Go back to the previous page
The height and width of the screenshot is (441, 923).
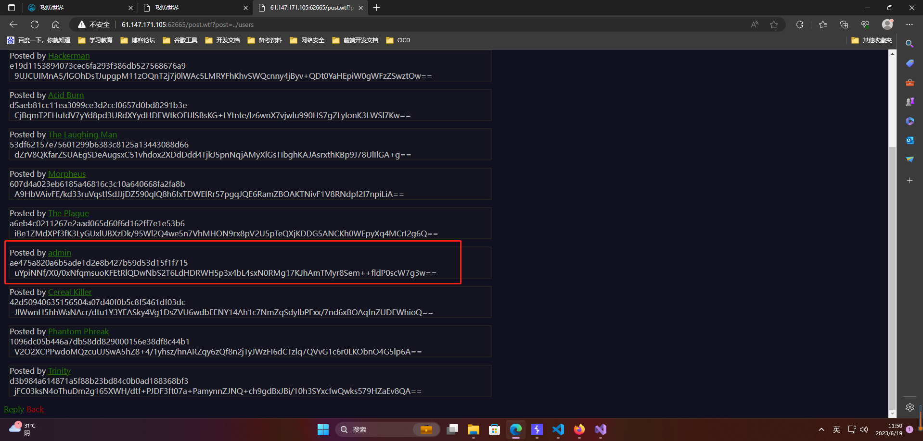point(13,24)
